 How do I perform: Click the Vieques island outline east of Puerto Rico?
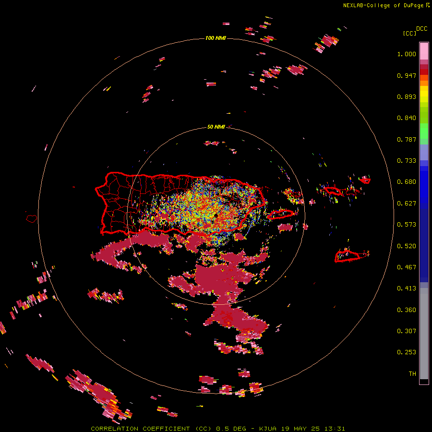tap(280, 214)
